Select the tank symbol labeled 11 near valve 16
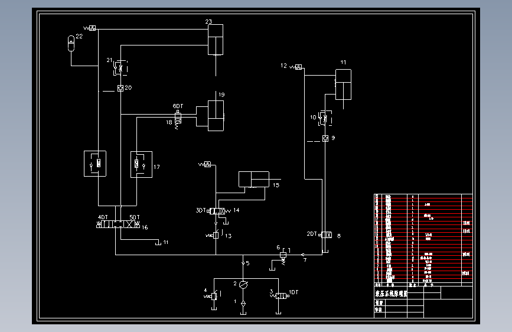Viewport: 512px width, 332px height. click(158, 243)
